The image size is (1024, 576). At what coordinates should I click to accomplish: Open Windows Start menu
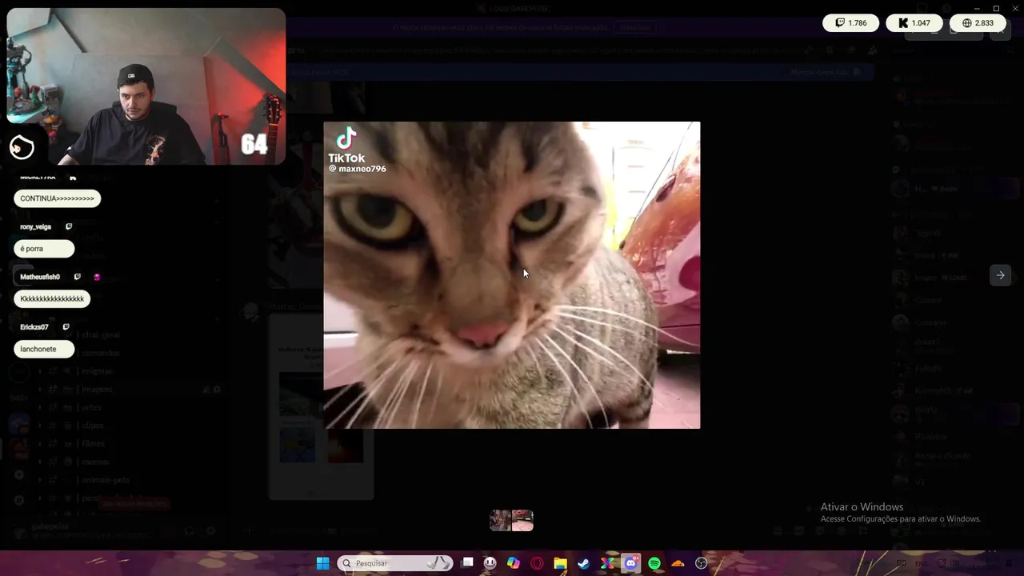322,563
